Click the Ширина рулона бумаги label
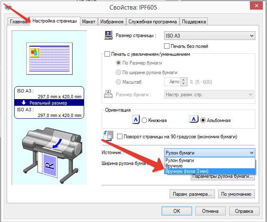267x222 pixels. 125,163
